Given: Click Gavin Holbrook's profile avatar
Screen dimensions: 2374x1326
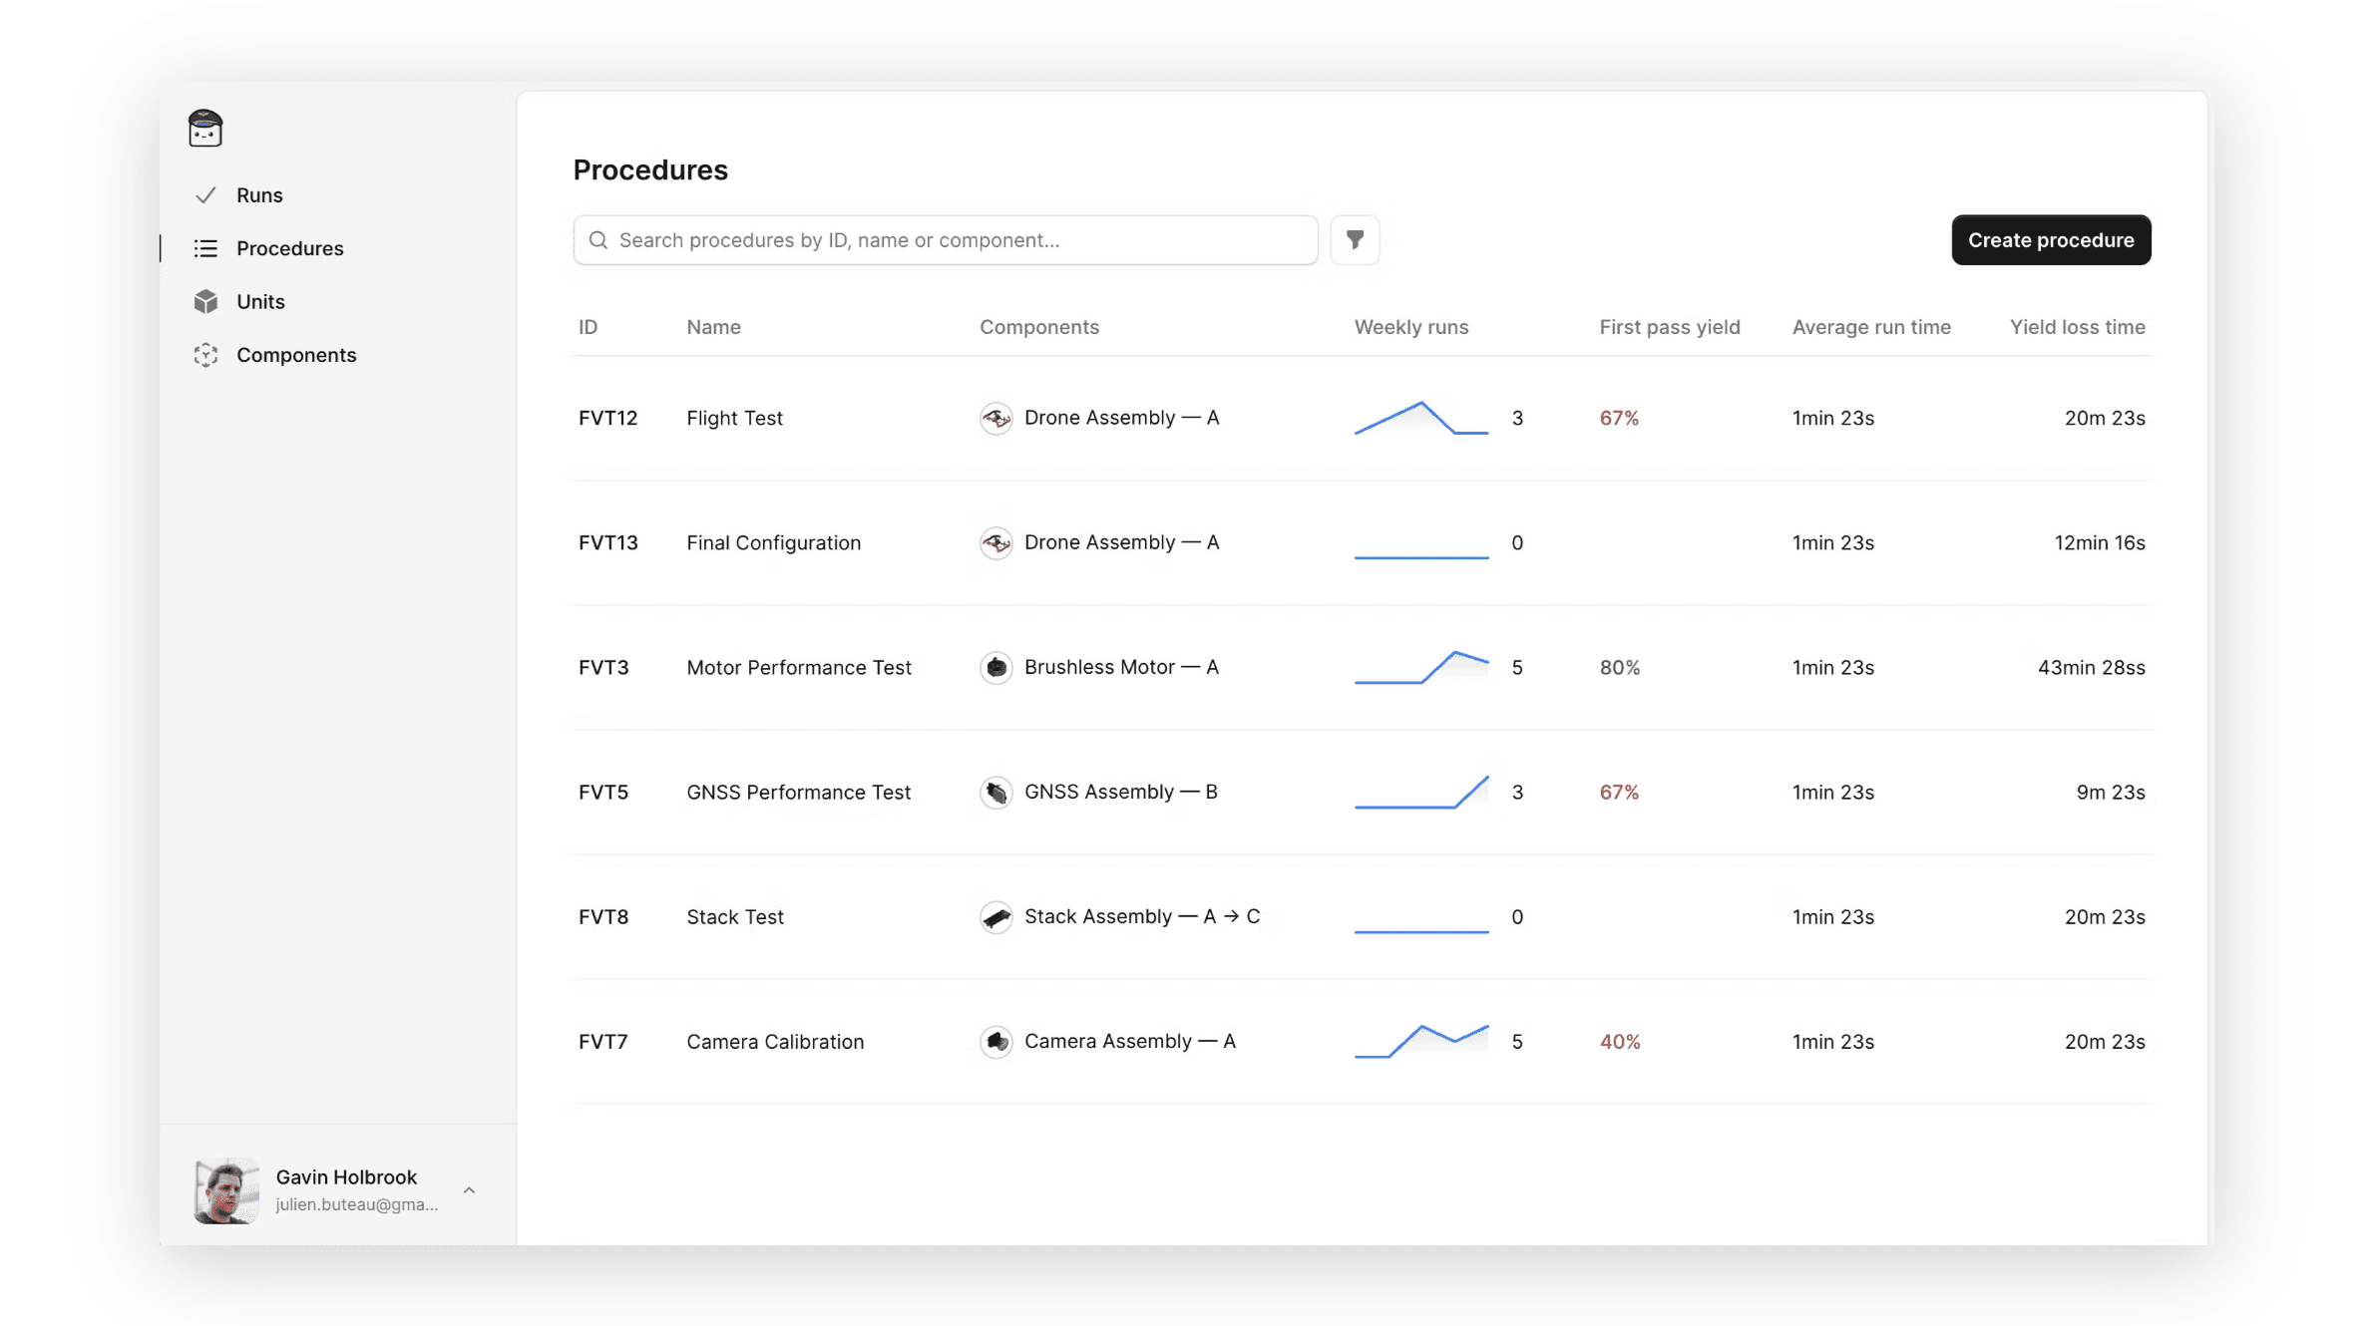Looking at the screenshot, I should point(225,1188).
